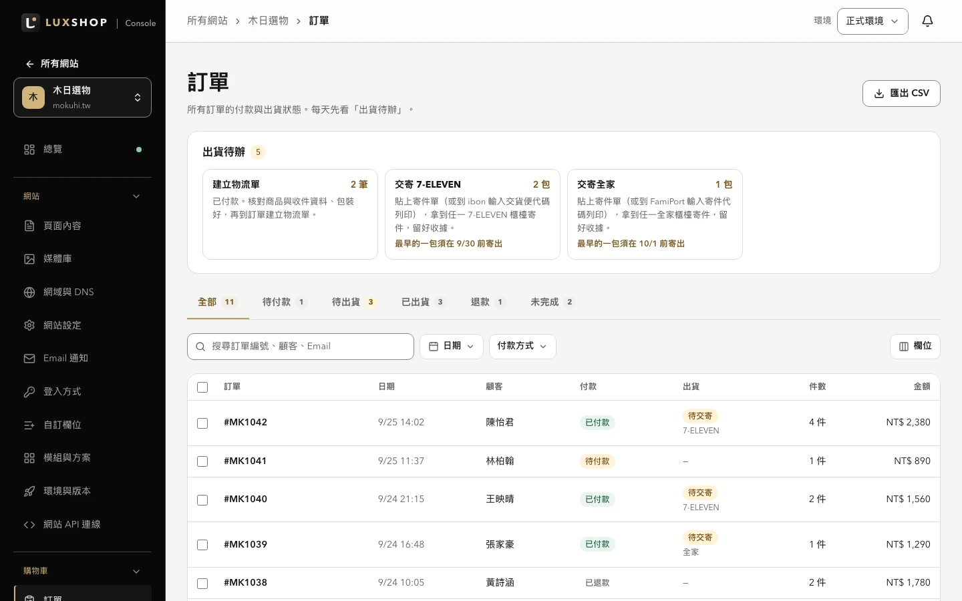Click the 自訂欄位 icon
This screenshot has width=962, height=601.
click(29, 425)
